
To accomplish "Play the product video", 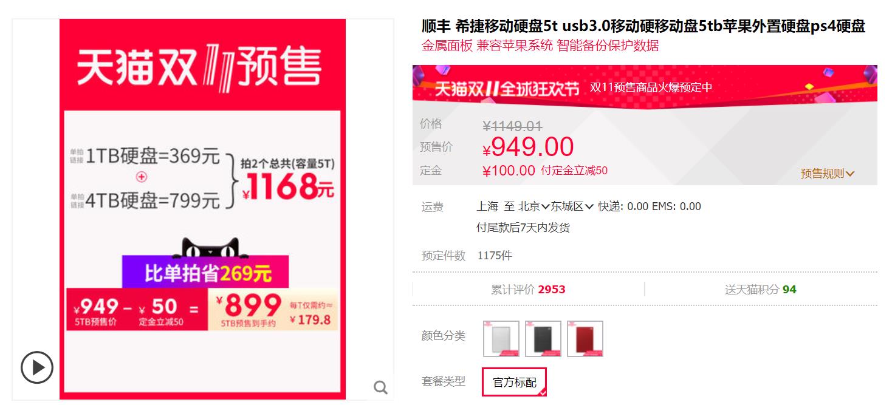I will 37,367.
